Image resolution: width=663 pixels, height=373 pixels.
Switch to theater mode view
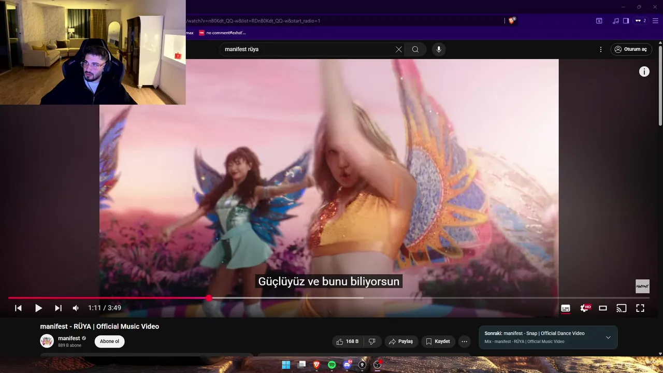pos(603,308)
